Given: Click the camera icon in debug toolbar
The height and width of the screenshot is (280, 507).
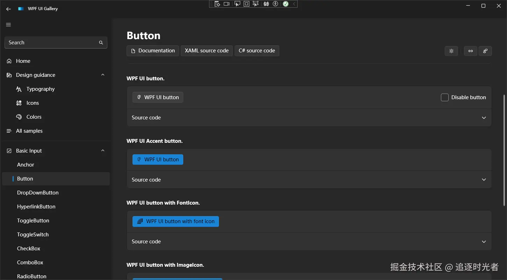Looking at the screenshot, I should tap(227, 4).
